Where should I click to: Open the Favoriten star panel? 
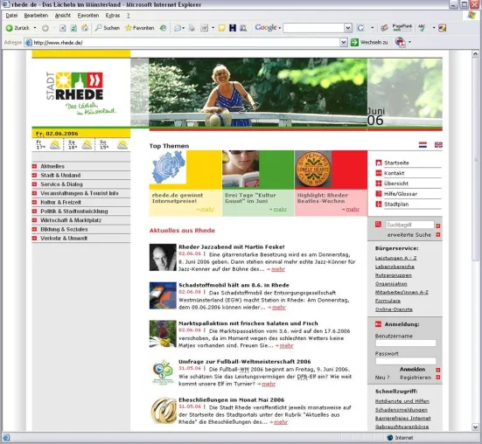[x=140, y=28]
